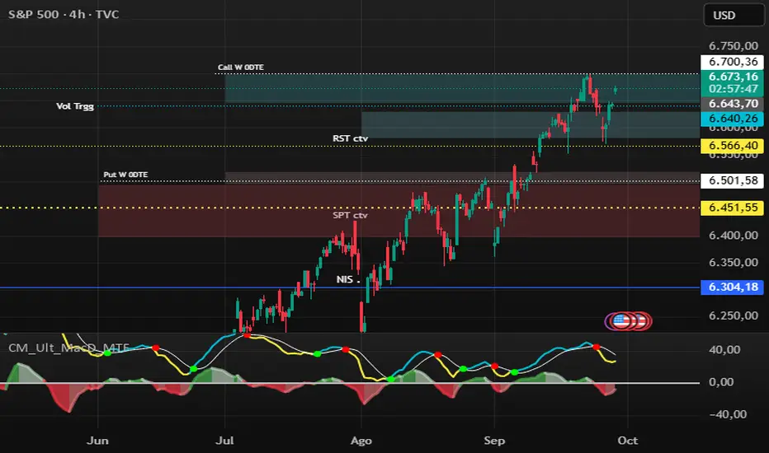Select the Put W 0DTE line label
This screenshot has width=769, height=453.
coord(125,175)
